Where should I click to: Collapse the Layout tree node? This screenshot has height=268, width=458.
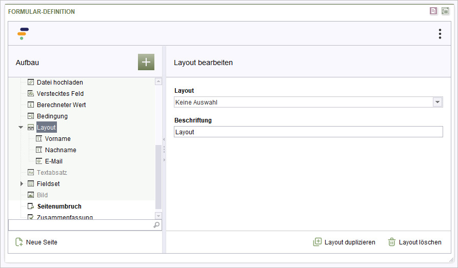pos(21,127)
